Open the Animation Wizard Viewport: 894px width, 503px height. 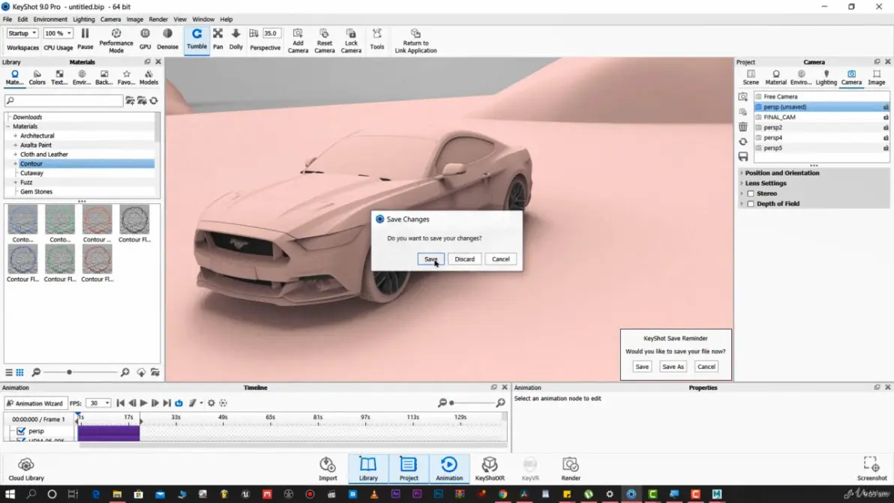(x=35, y=403)
